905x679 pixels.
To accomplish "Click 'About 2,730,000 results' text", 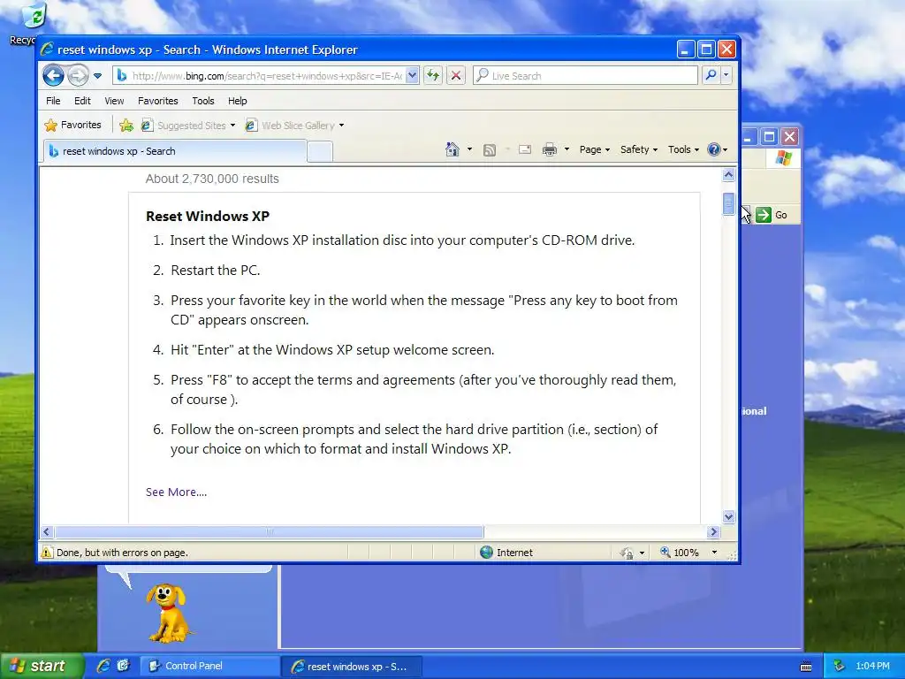I will click(x=212, y=179).
